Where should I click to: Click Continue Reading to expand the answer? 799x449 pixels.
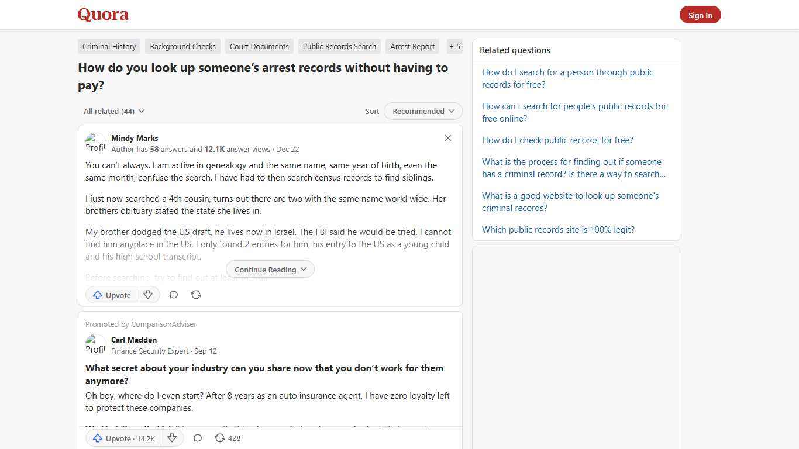(270, 269)
